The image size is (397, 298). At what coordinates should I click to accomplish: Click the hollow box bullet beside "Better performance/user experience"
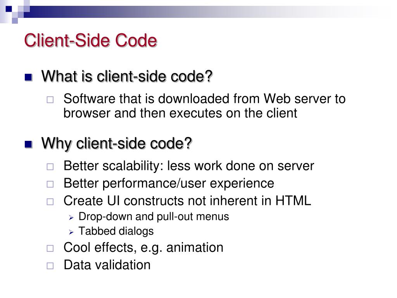point(50,184)
